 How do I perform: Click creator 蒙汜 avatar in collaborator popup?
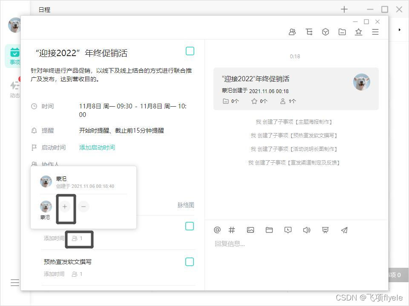(x=46, y=181)
